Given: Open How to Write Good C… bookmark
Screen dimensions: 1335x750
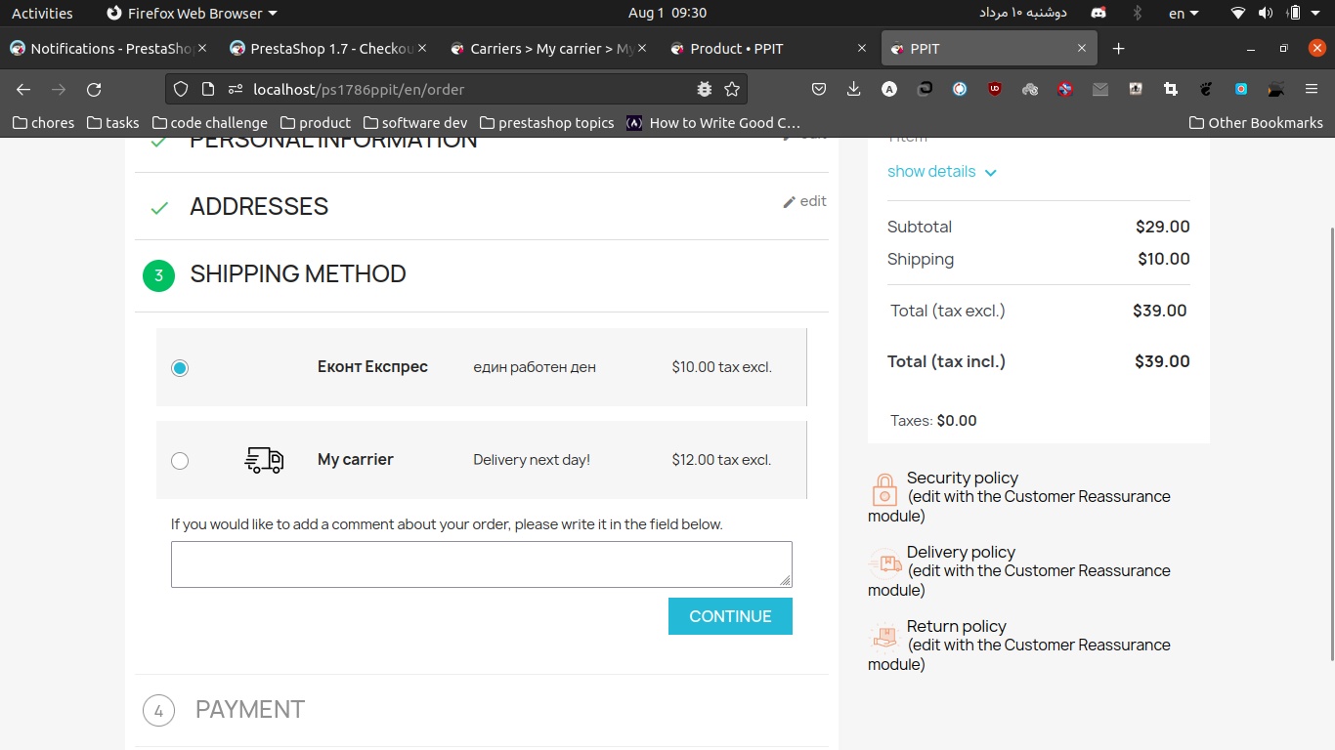Looking at the screenshot, I should (713, 123).
